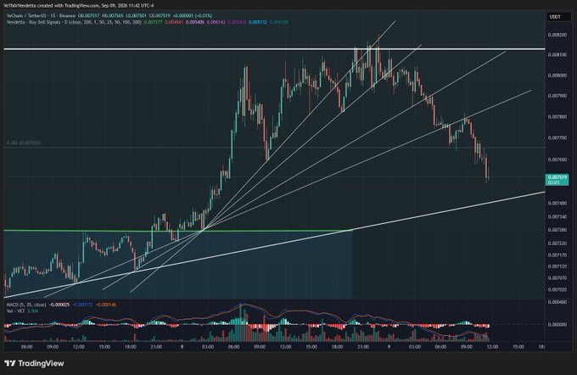Select the MACD (5, 35, close) indicator legend
577x375 pixels.
[x=26, y=305]
